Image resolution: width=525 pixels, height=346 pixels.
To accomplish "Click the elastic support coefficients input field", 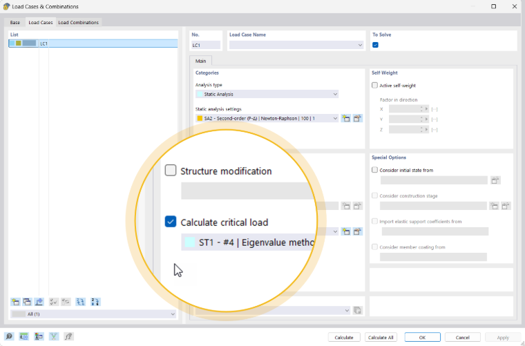I will point(435,231).
